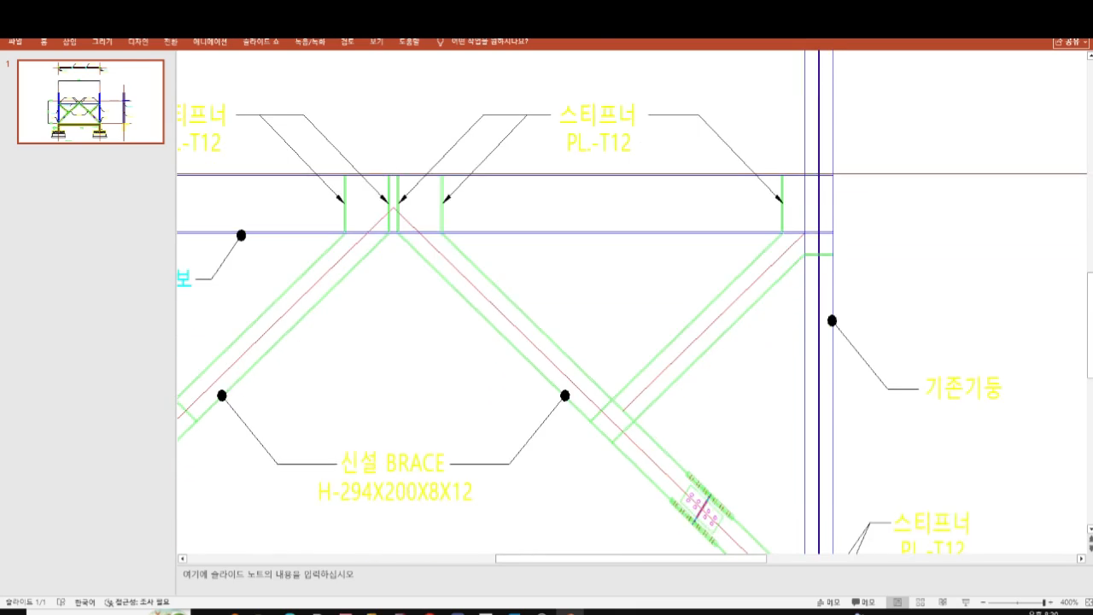This screenshot has width=1093, height=615.
Task: Click the spell check status icon
Action: pyautogui.click(x=61, y=603)
